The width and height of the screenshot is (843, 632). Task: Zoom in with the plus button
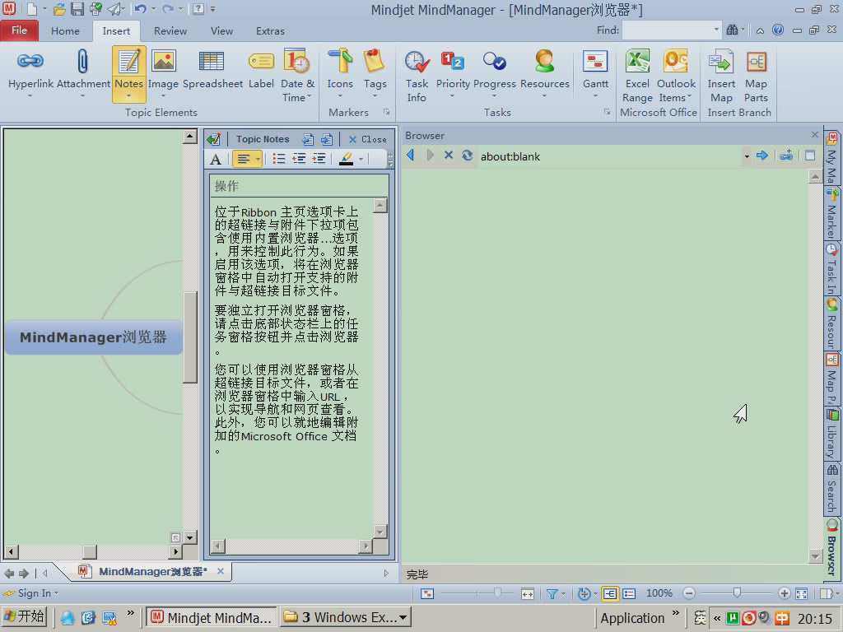(785, 593)
